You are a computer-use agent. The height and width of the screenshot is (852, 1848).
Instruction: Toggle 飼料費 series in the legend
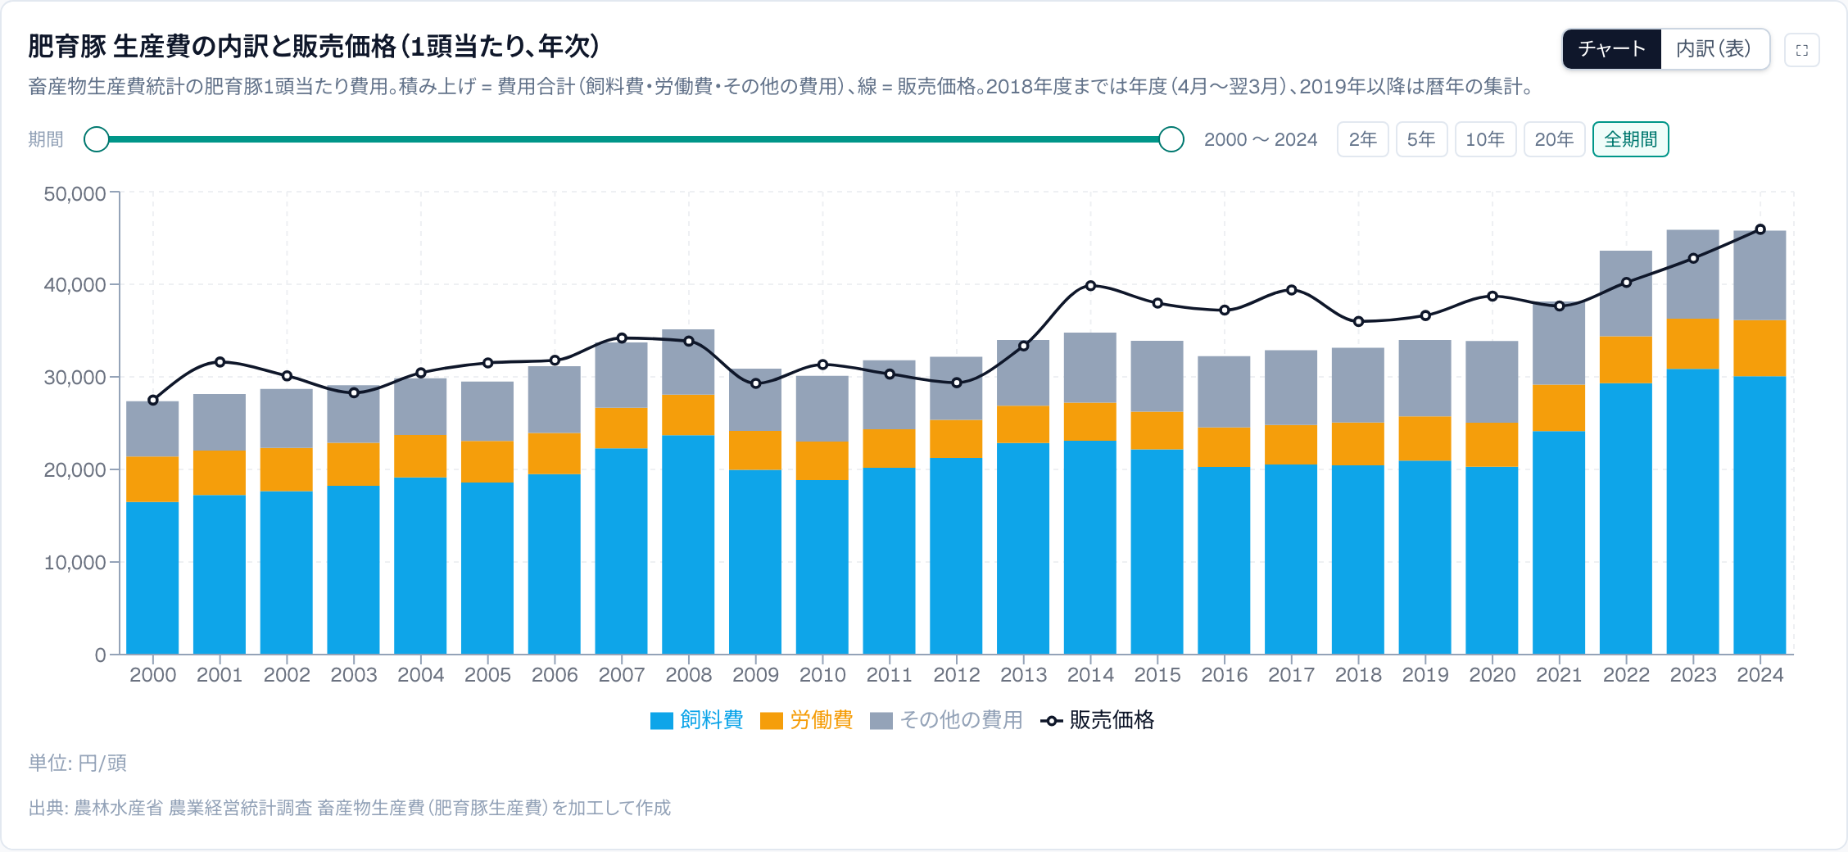(696, 720)
